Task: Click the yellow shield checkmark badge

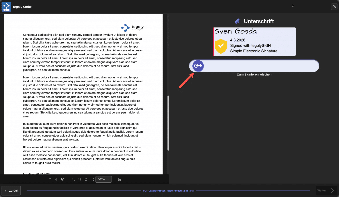Action: pos(221,46)
